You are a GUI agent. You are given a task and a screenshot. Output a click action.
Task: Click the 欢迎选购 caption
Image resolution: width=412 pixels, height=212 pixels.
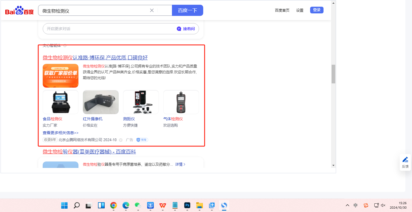pyautogui.click(x=171, y=125)
